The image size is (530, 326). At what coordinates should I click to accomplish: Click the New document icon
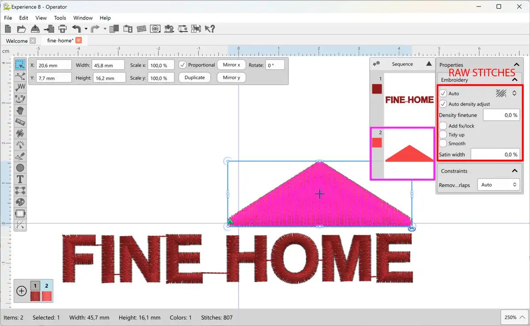click(8, 29)
